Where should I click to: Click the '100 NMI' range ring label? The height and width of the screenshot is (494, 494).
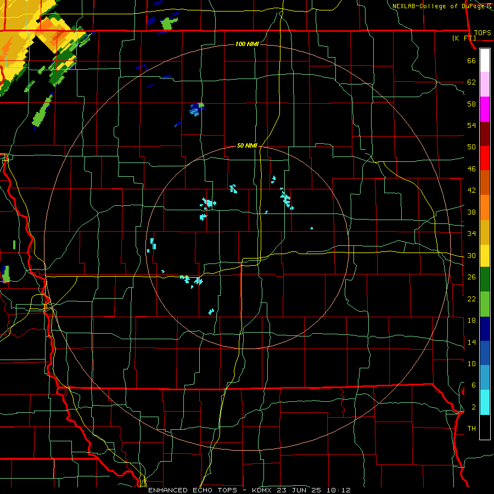(248, 44)
